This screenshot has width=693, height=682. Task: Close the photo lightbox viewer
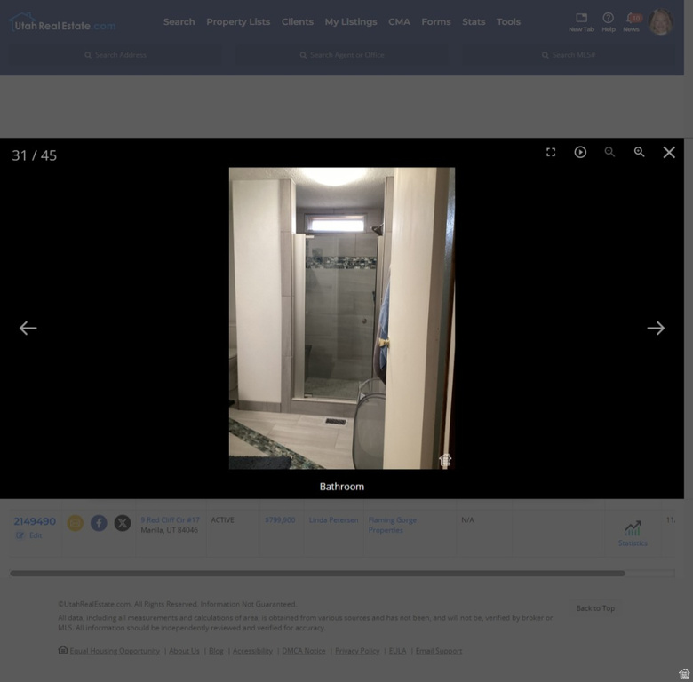click(669, 153)
